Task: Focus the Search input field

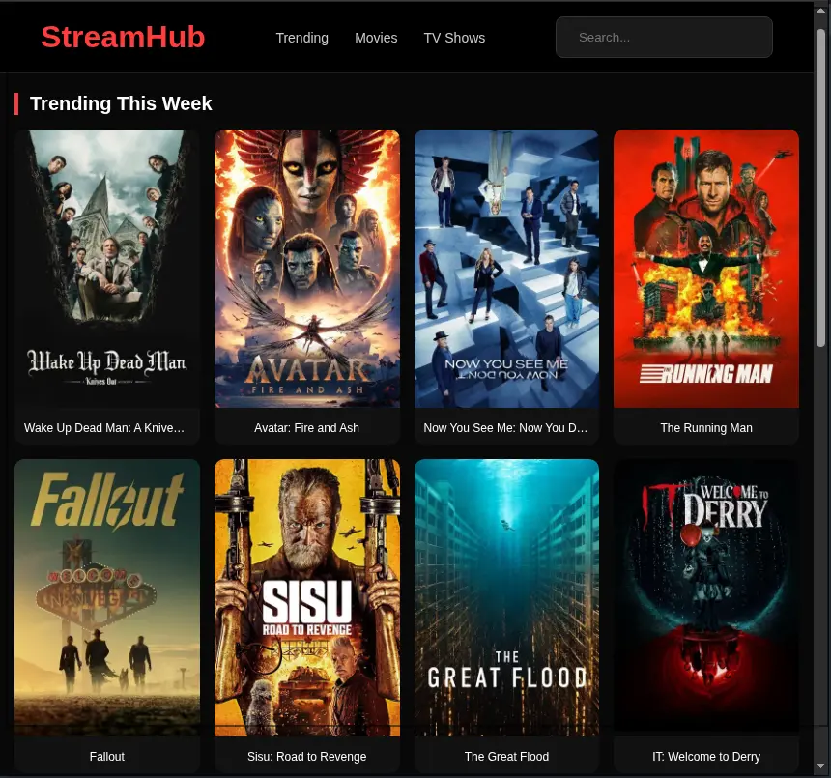Action: tap(664, 37)
